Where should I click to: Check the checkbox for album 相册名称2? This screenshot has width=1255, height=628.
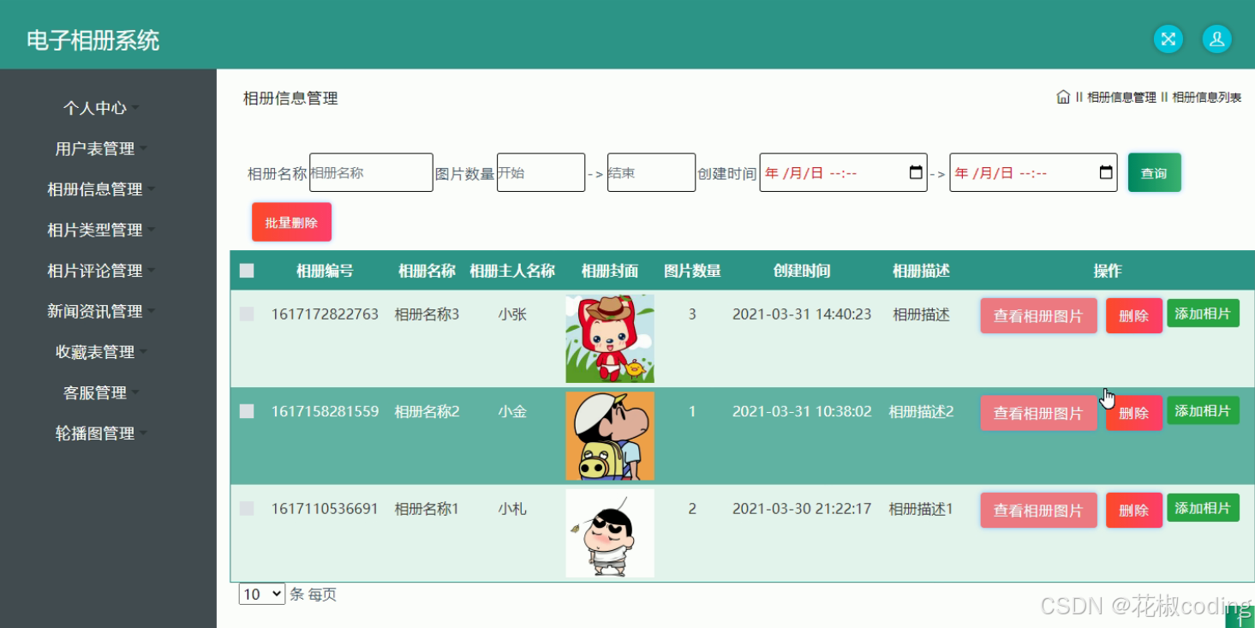[247, 411]
